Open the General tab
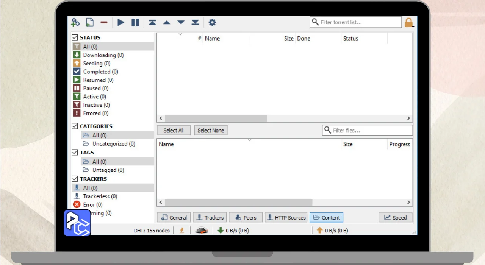 click(174, 217)
